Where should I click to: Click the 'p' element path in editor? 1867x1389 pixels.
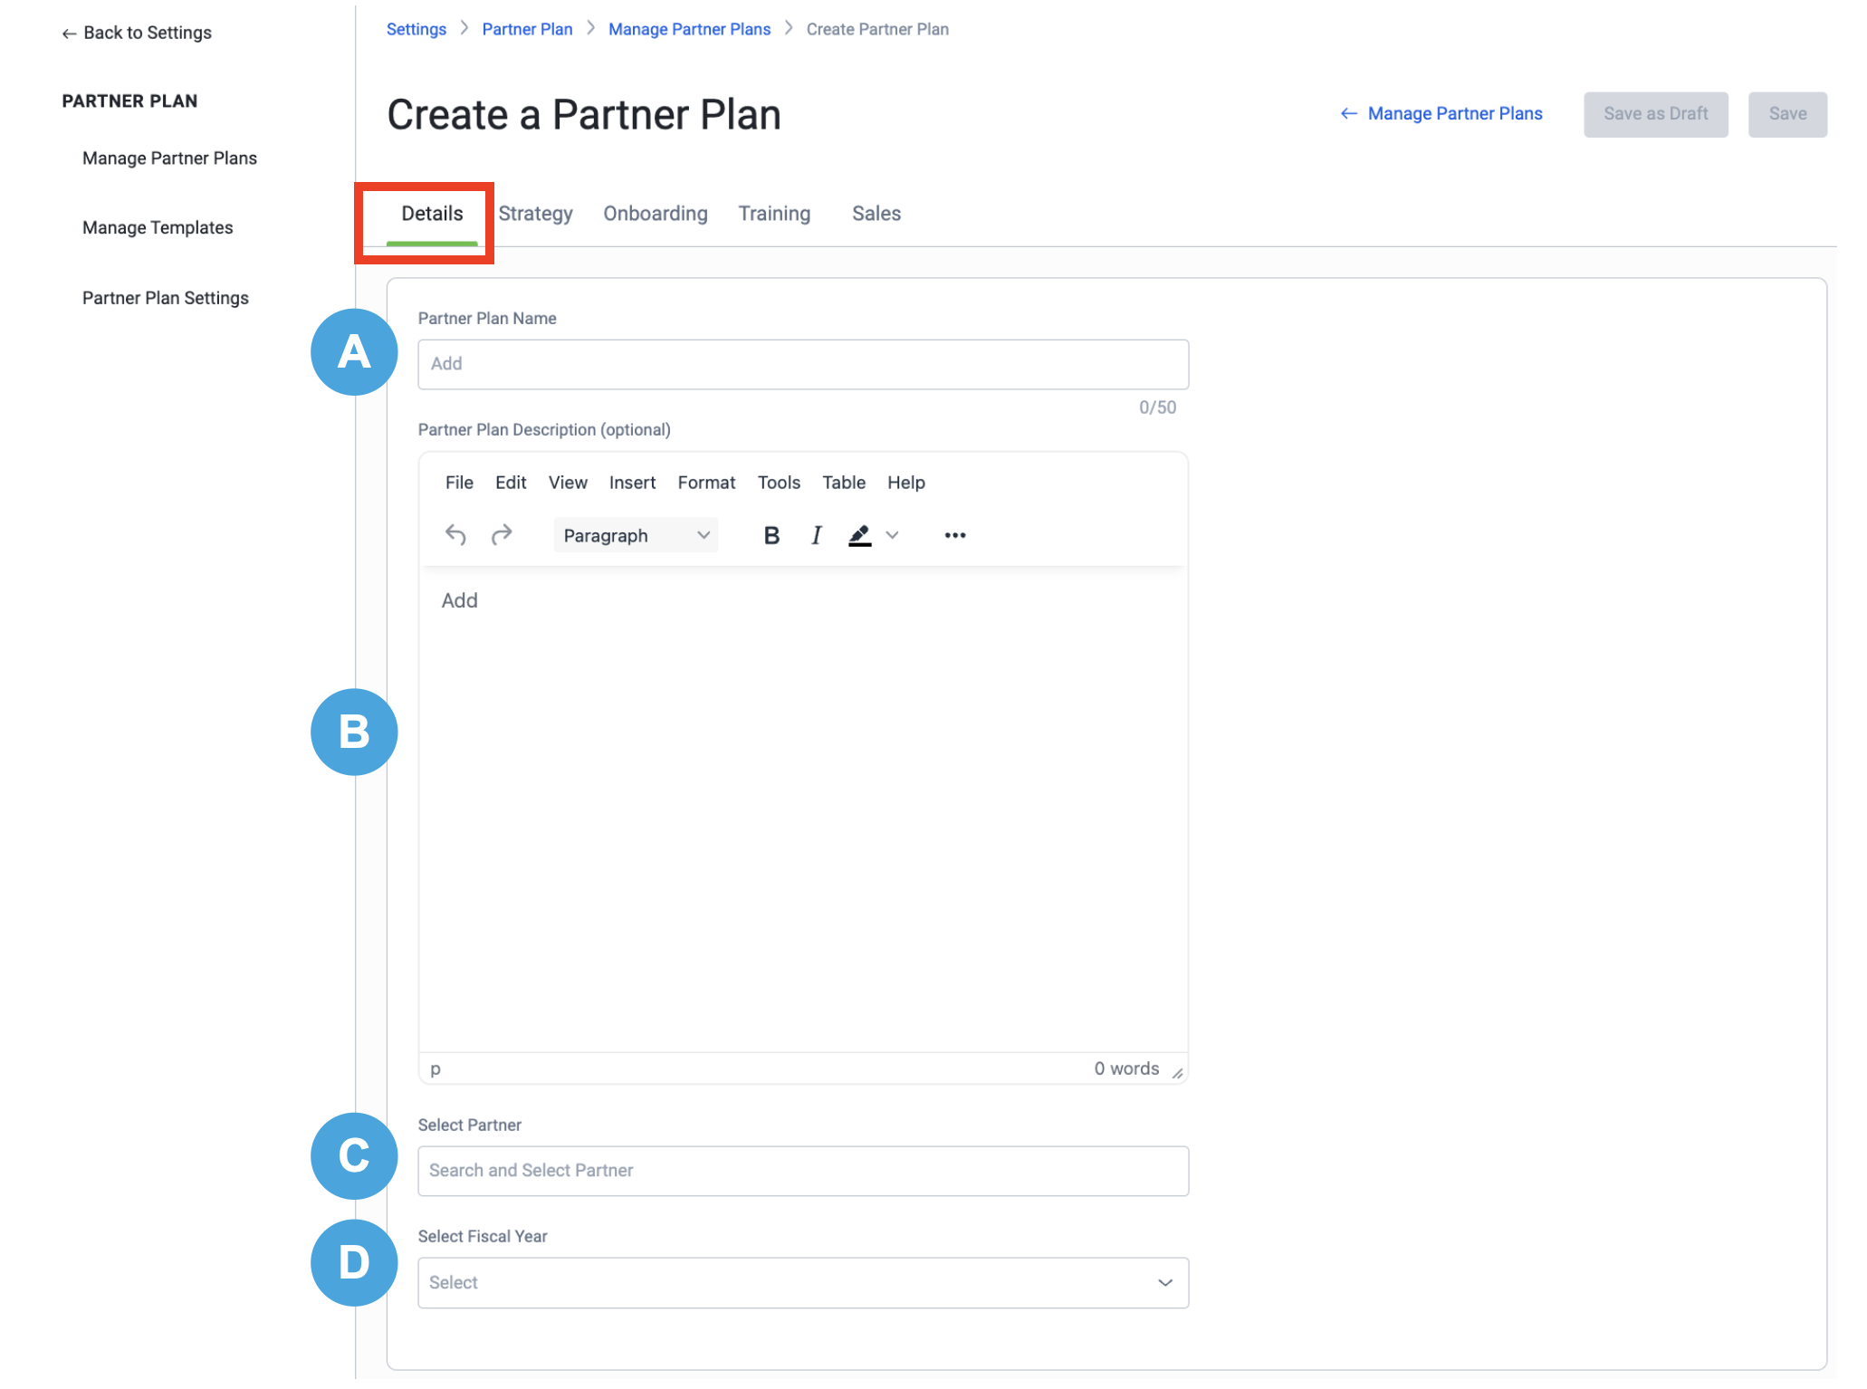(436, 1070)
